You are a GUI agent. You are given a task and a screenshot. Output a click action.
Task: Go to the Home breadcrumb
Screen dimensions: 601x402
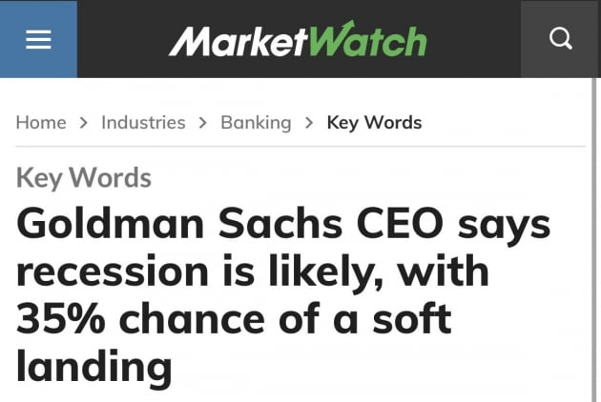tap(41, 123)
